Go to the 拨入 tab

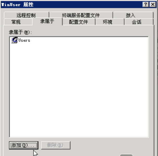(131, 15)
